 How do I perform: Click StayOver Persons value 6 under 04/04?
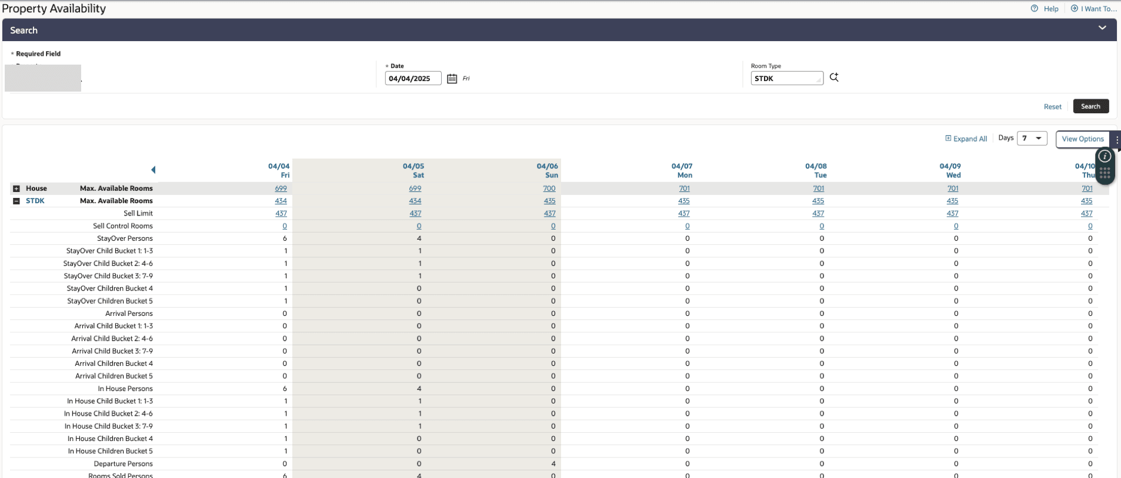pos(285,238)
